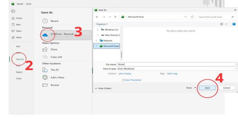Select Network in the folder tree
This screenshot has width=238, height=119.
(x=108, y=41)
